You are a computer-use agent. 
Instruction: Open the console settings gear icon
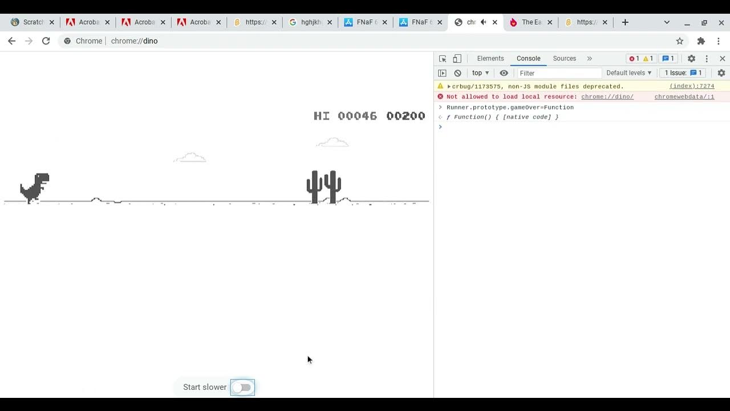(721, 73)
